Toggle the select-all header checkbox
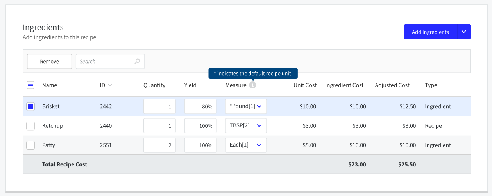 (30, 85)
